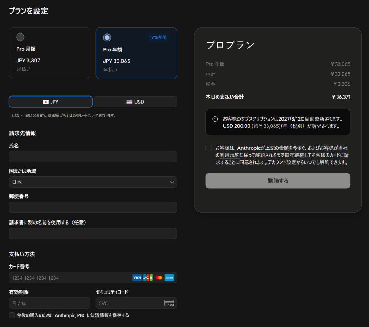Click the 月払い label in monthly card

coord(23,69)
